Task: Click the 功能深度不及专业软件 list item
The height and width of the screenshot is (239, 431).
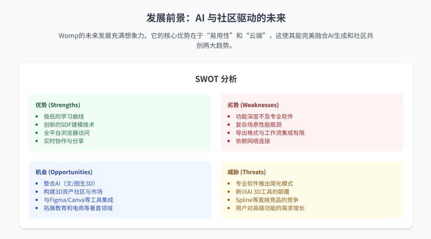Action: [x=264, y=116]
